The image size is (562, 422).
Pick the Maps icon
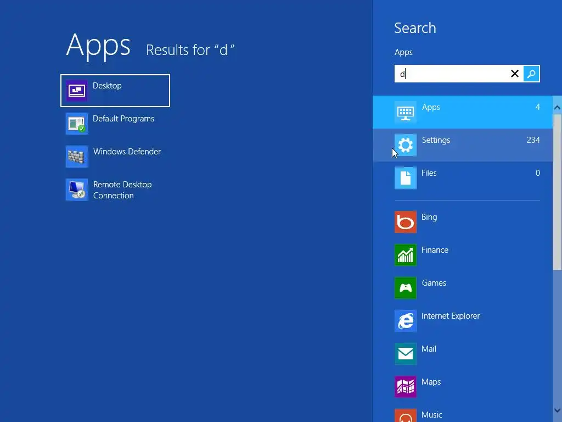(x=406, y=387)
